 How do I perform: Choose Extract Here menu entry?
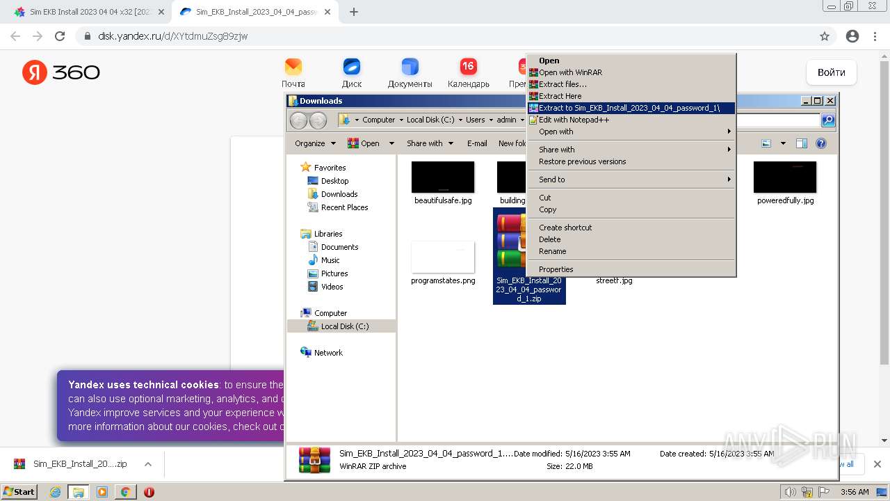pyautogui.click(x=631, y=96)
